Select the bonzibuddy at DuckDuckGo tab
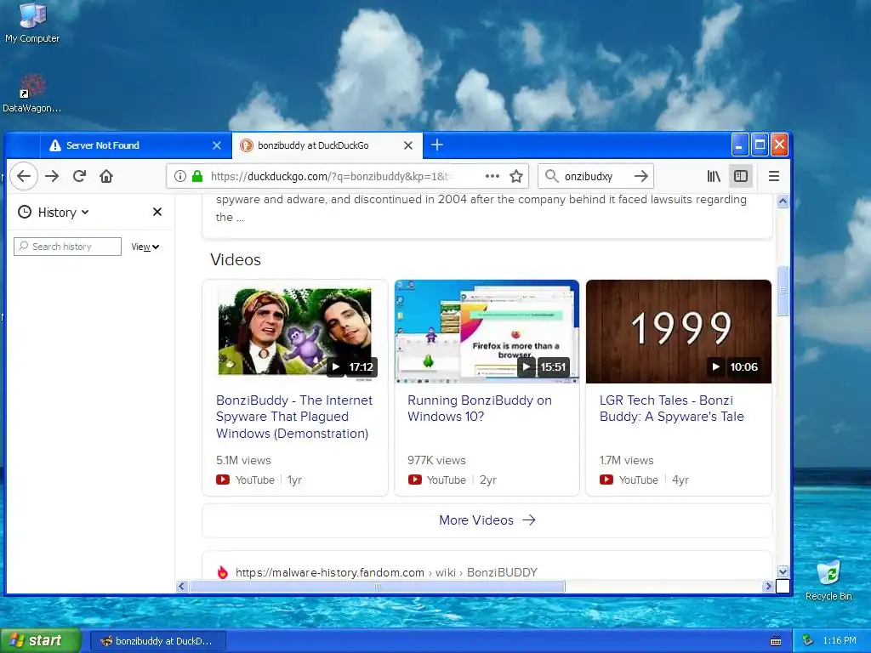This screenshot has width=871, height=653. tap(327, 145)
